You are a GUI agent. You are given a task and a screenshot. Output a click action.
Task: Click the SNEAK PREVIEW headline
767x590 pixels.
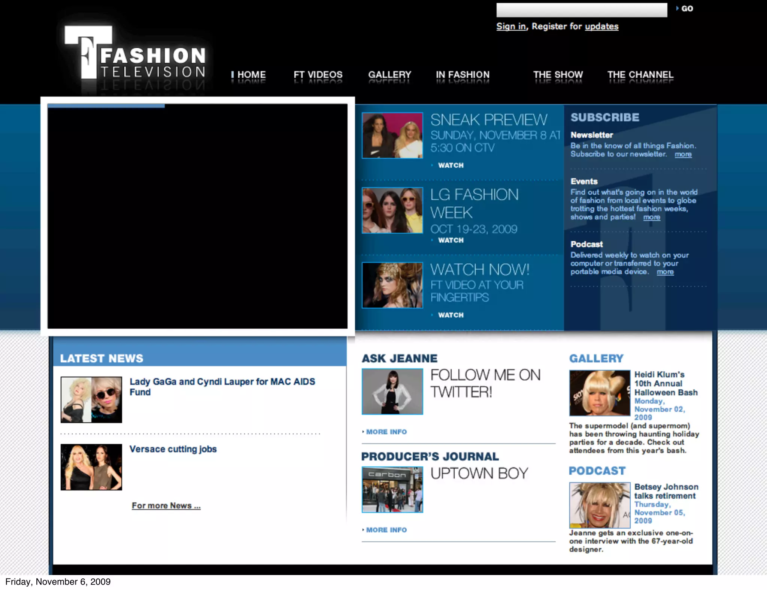[489, 120]
